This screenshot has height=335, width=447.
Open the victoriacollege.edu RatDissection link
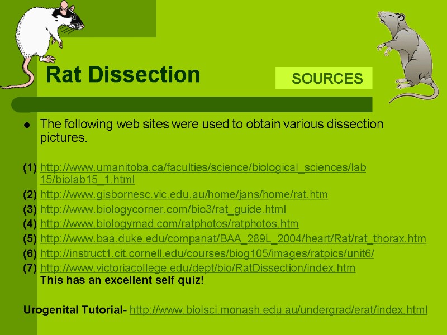click(198, 268)
